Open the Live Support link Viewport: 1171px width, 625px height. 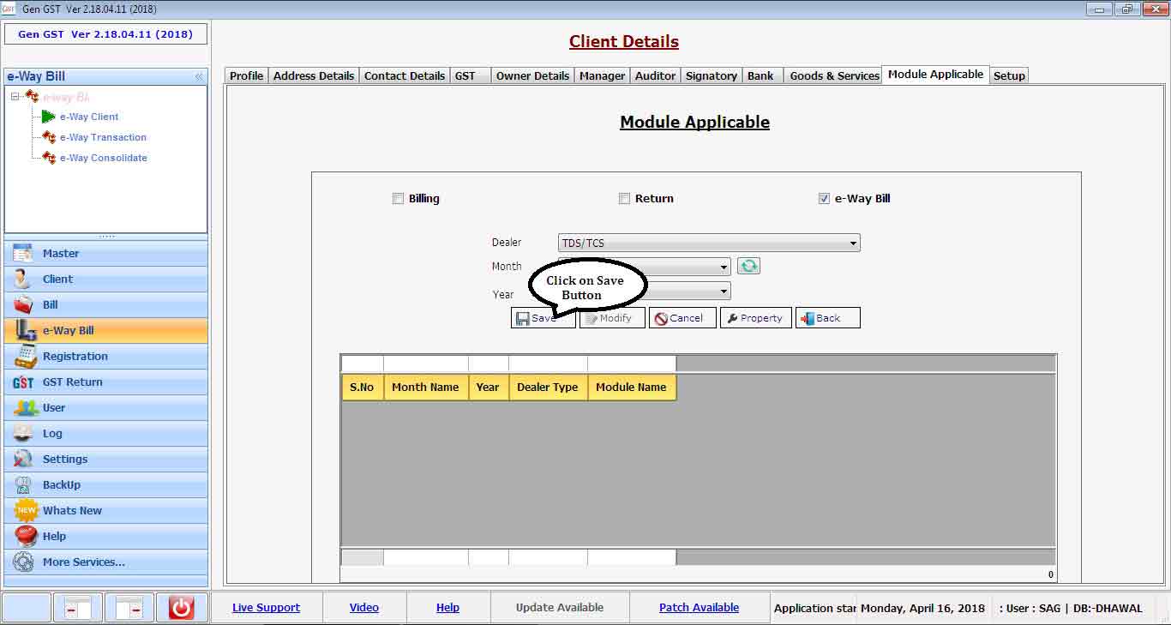click(x=266, y=607)
